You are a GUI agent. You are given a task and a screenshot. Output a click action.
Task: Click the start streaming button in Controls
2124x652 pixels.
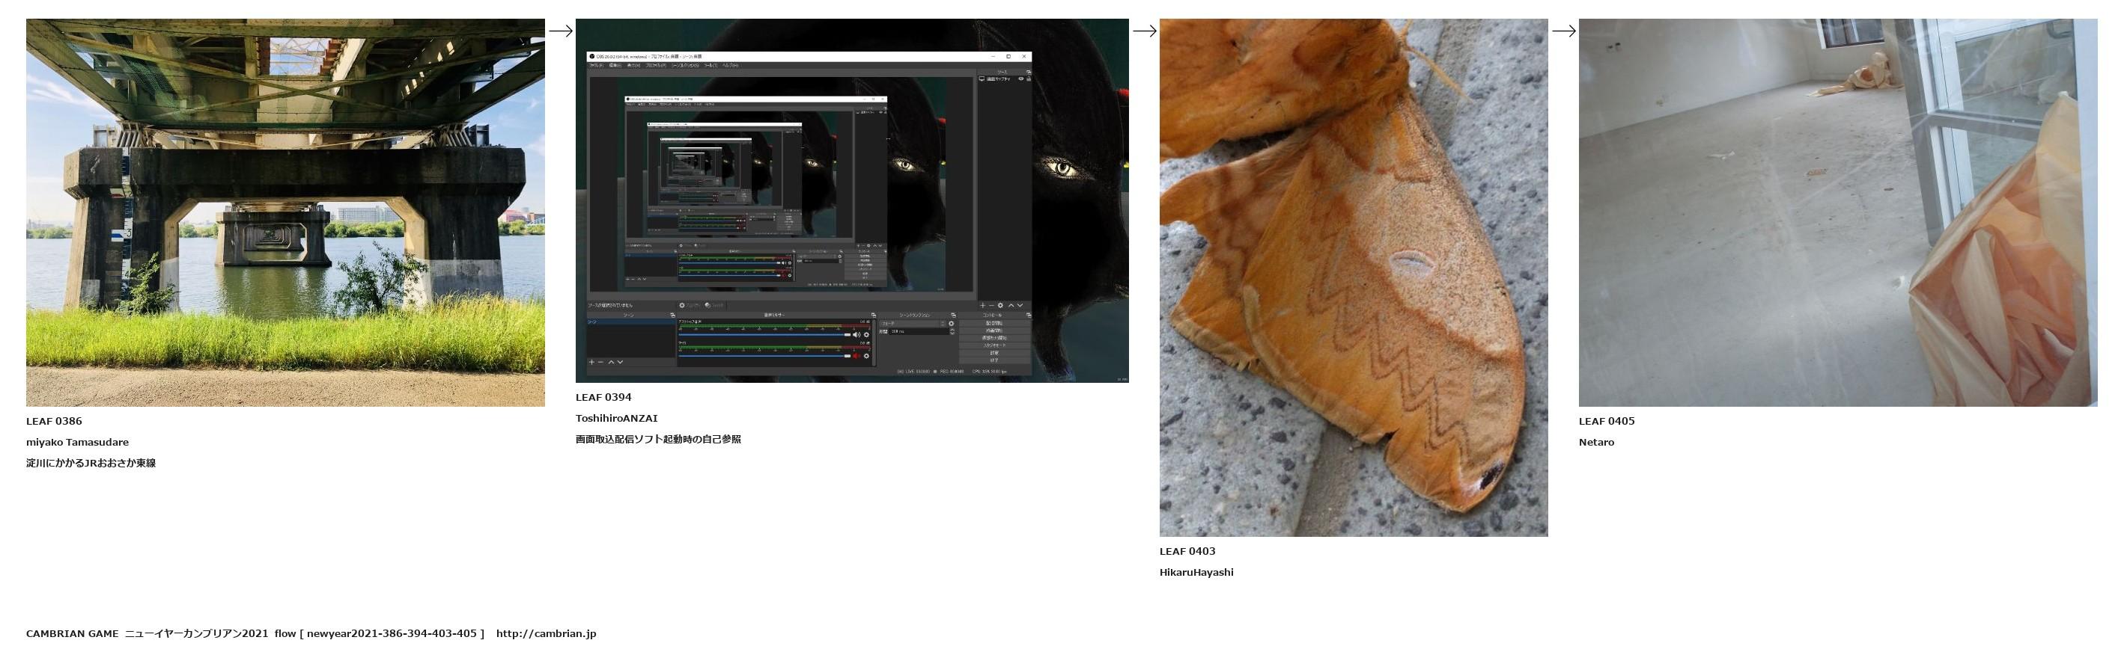[995, 324]
